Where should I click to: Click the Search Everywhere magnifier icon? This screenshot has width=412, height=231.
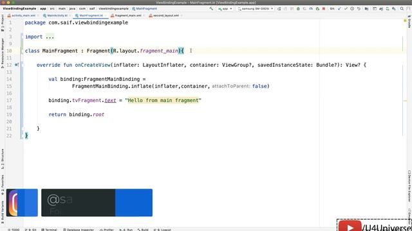[x=402, y=8]
